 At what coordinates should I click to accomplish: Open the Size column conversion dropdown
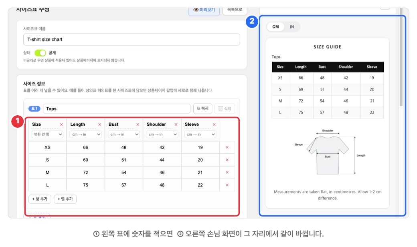coord(47,135)
